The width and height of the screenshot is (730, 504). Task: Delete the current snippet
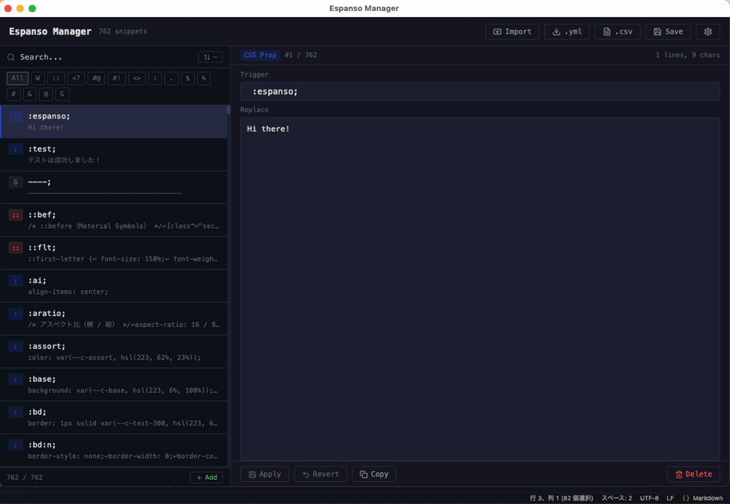[x=693, y=474]
